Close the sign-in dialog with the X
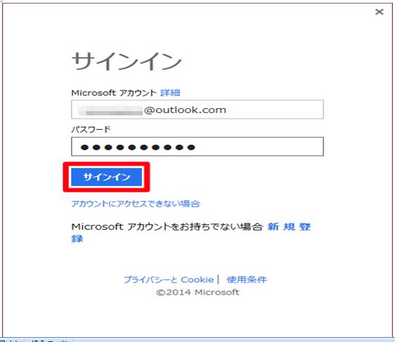 pos(379,12)
